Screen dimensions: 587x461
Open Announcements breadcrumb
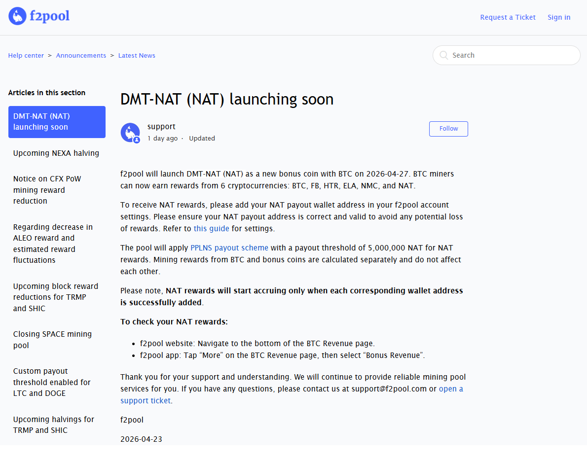81,55
